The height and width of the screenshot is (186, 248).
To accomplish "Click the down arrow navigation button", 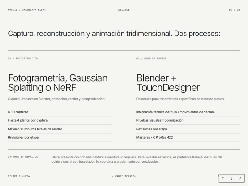I will pos(231,178).
